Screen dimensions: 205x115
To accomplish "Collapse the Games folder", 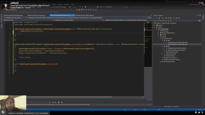I will click(154, 27).
